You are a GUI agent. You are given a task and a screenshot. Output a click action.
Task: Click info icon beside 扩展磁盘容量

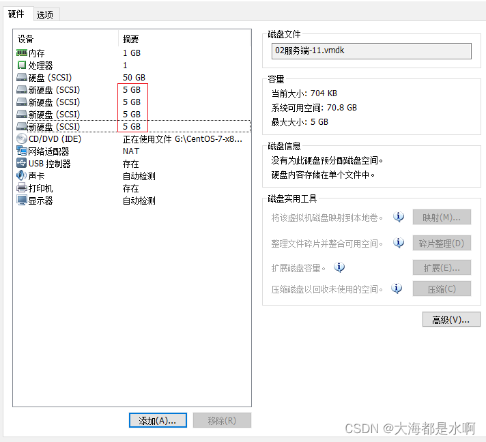pyautogui.click(x=339, y=267)
